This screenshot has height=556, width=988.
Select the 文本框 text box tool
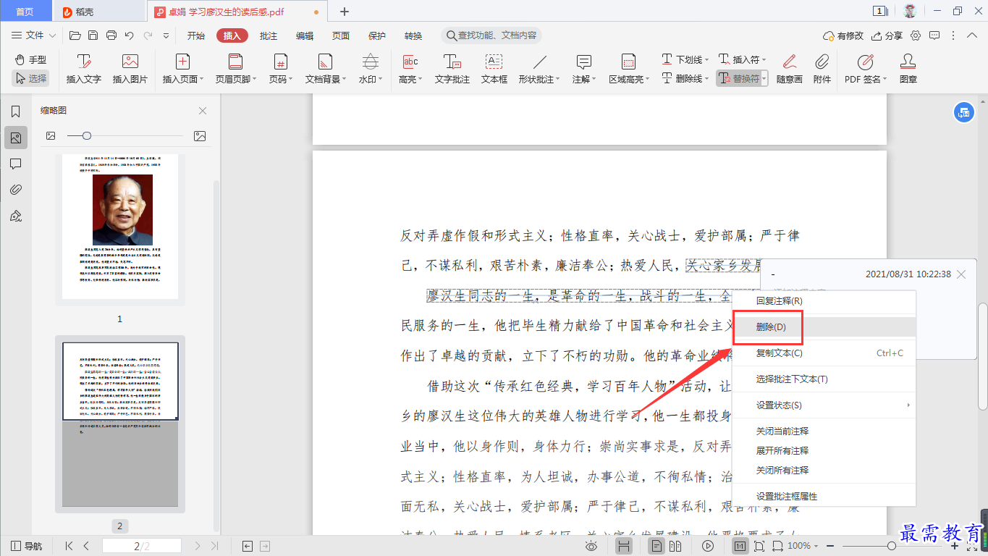click(x=494, y=69)
